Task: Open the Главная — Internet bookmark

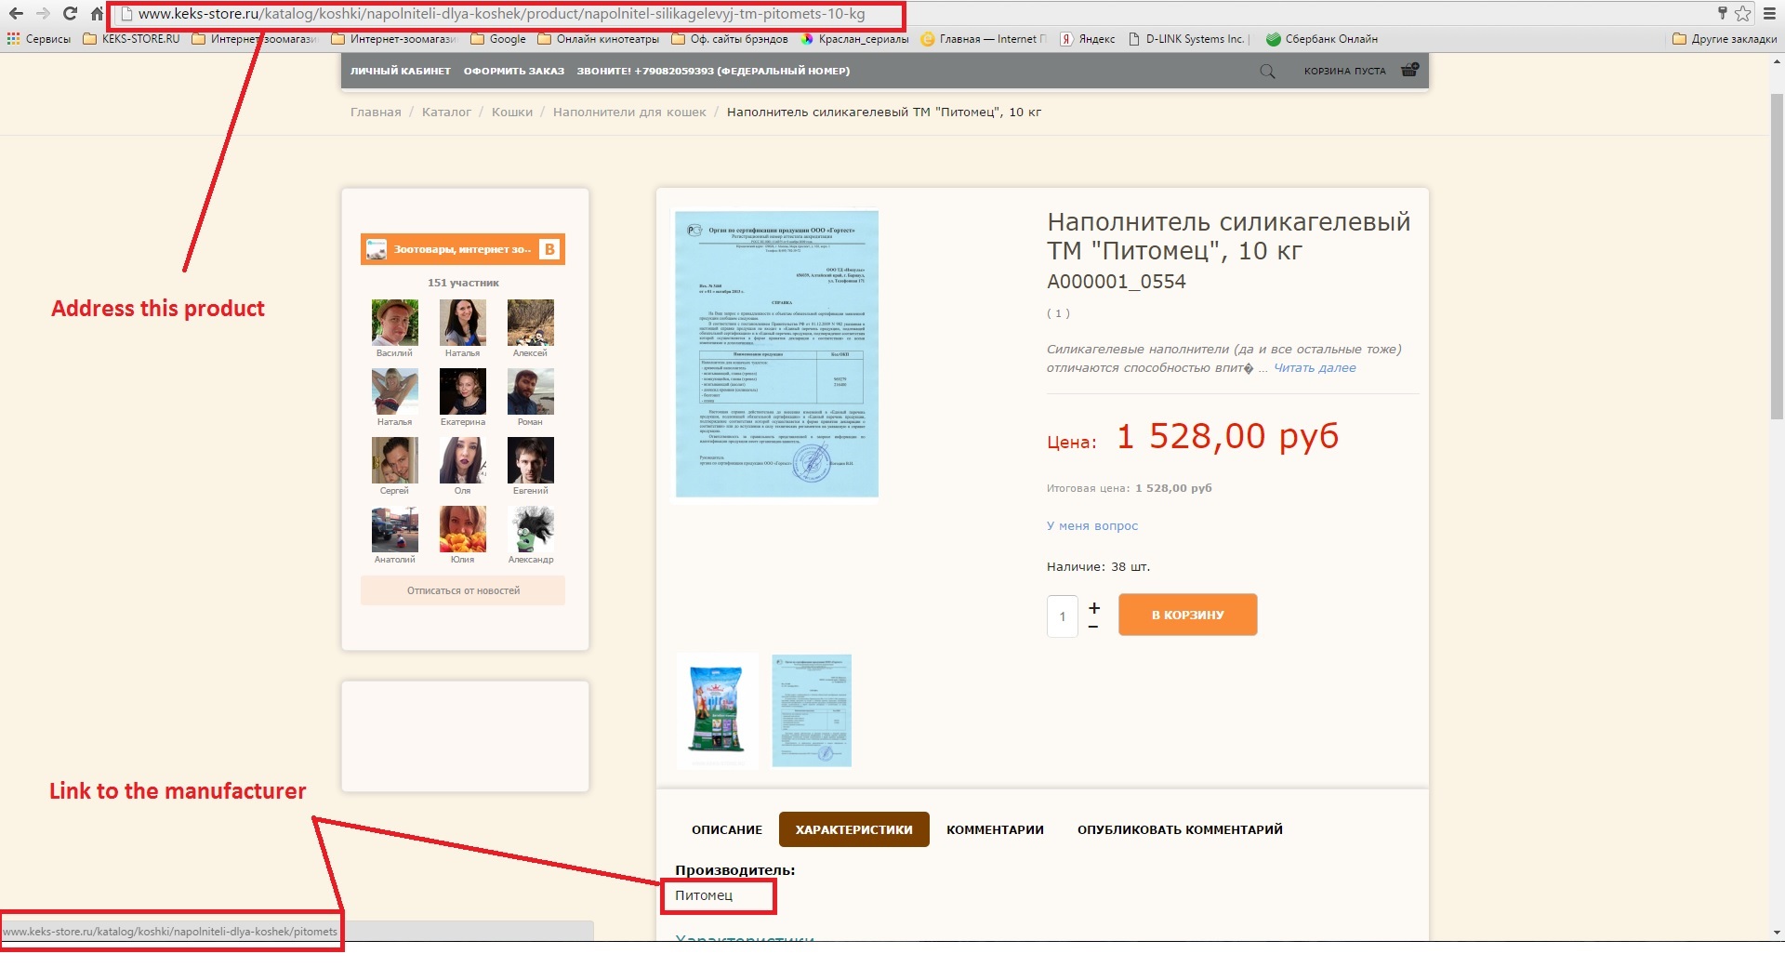Action: 984,39
